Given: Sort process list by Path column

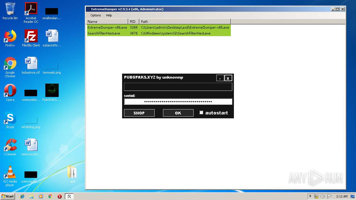Looking at the screenshot, I should click(185, 21).
